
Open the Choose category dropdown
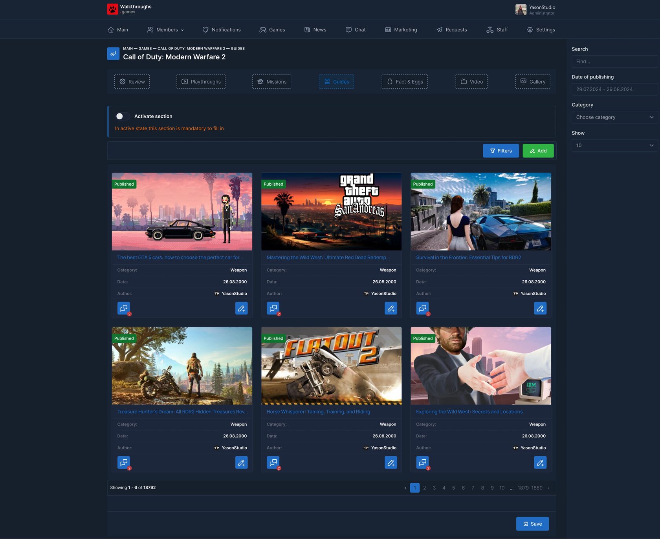pyautogui.click(x=614, y=117)
